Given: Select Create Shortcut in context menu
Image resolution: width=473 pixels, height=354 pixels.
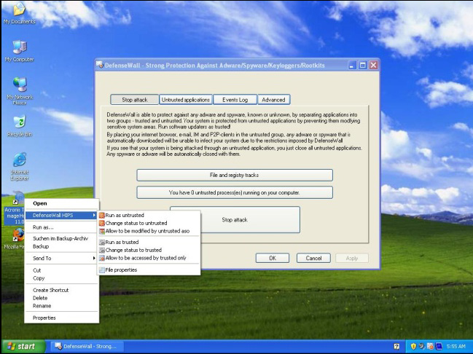Looking at the screenshot, I should [61, 290].
